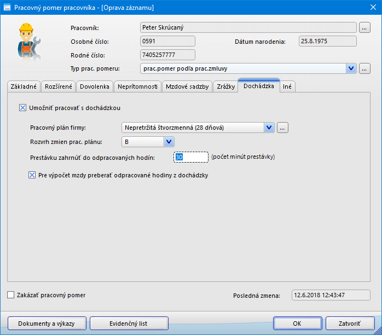This screenshot has height=335, width=382.
Task: Click the Osobné číslo field
Action: point(167,41)
